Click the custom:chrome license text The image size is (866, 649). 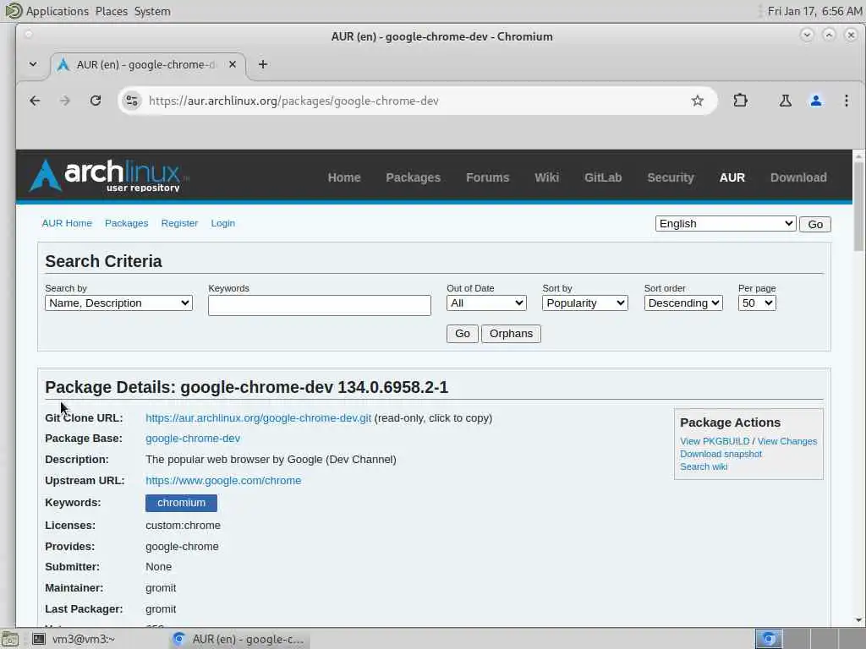183,526
